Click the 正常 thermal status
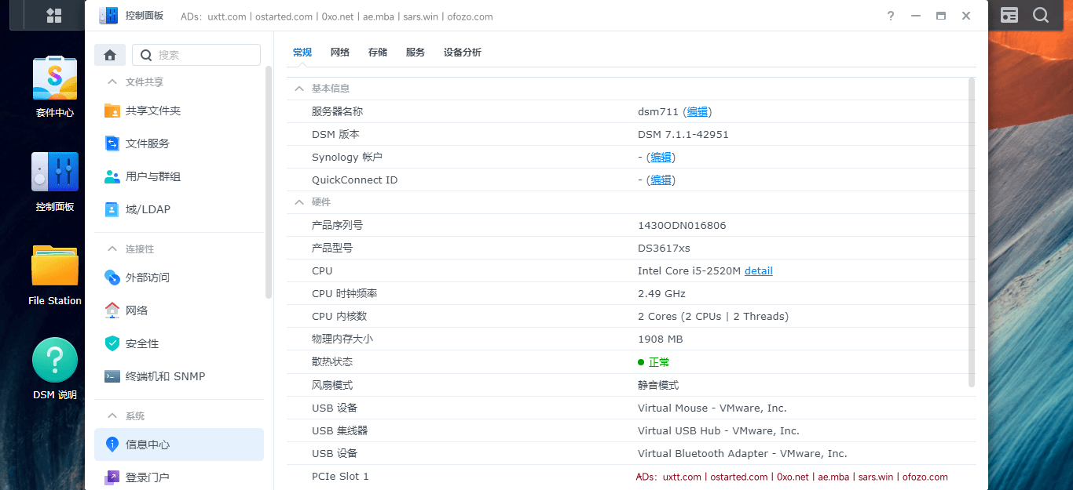This screenshot has height=490, width=1073. tap(660, 362)
